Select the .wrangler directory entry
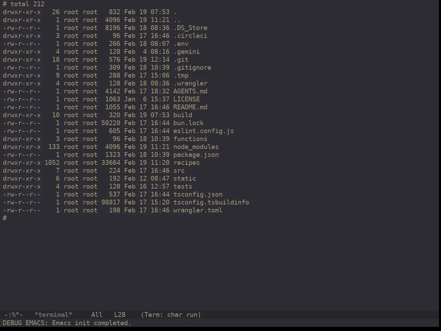The width and height of the screenshot is (441, 331). coord(190,83)
